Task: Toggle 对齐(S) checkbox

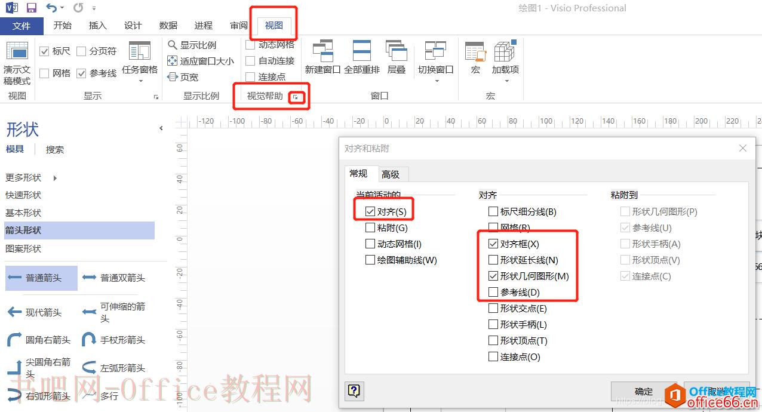Action: pos(370,211)
